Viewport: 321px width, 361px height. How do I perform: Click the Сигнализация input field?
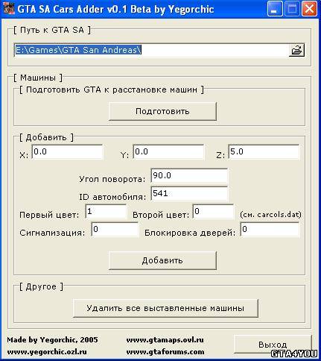pyautogui.click(x=115, y=229)
